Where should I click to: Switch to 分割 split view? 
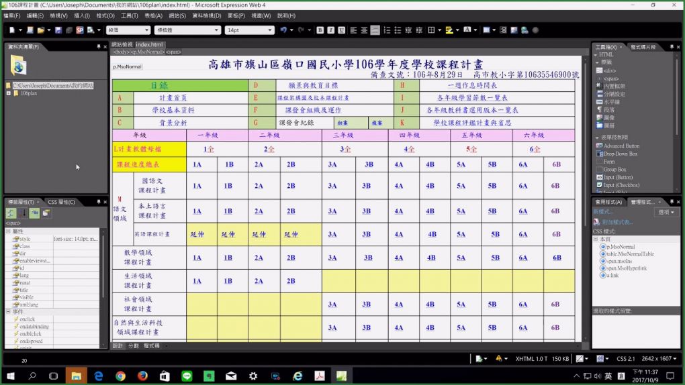point(133,345)
